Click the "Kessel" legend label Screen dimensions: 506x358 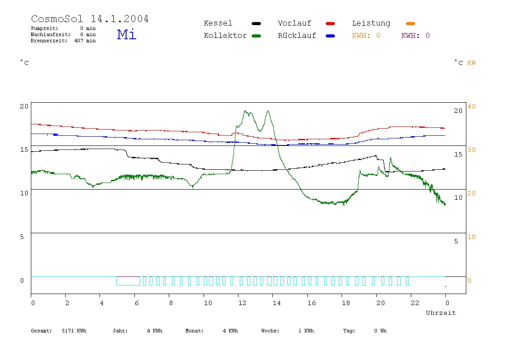(x=218, y=23)
